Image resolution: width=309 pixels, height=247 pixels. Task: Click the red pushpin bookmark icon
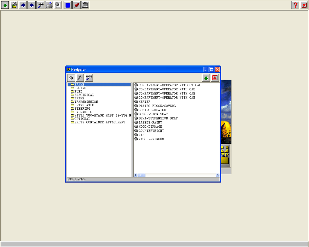click(x=77, y=5)
